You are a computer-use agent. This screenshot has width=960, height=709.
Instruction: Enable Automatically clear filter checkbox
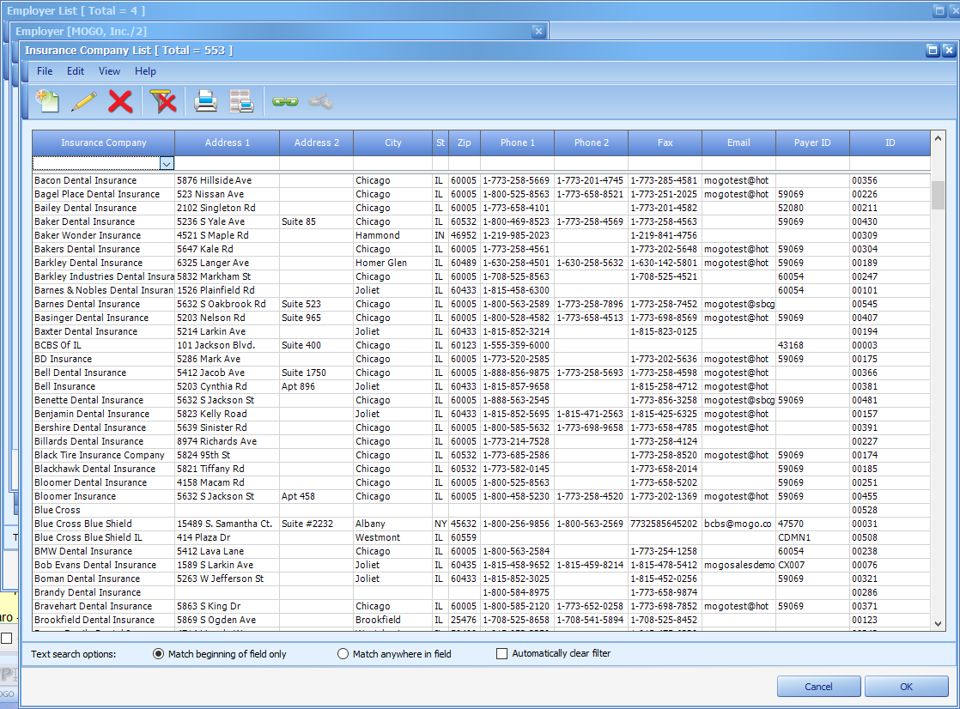point(502,654)
